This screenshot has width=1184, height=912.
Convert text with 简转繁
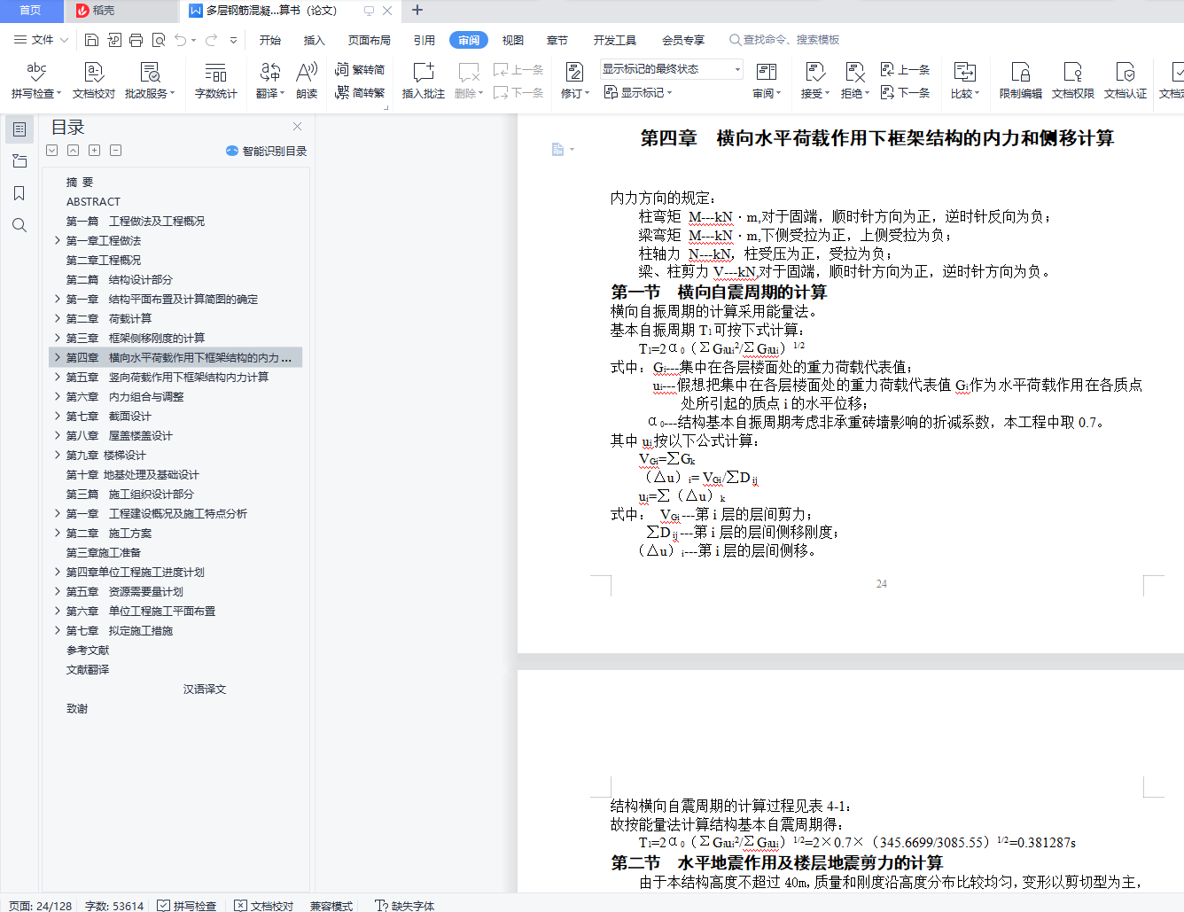pos(360,92)
